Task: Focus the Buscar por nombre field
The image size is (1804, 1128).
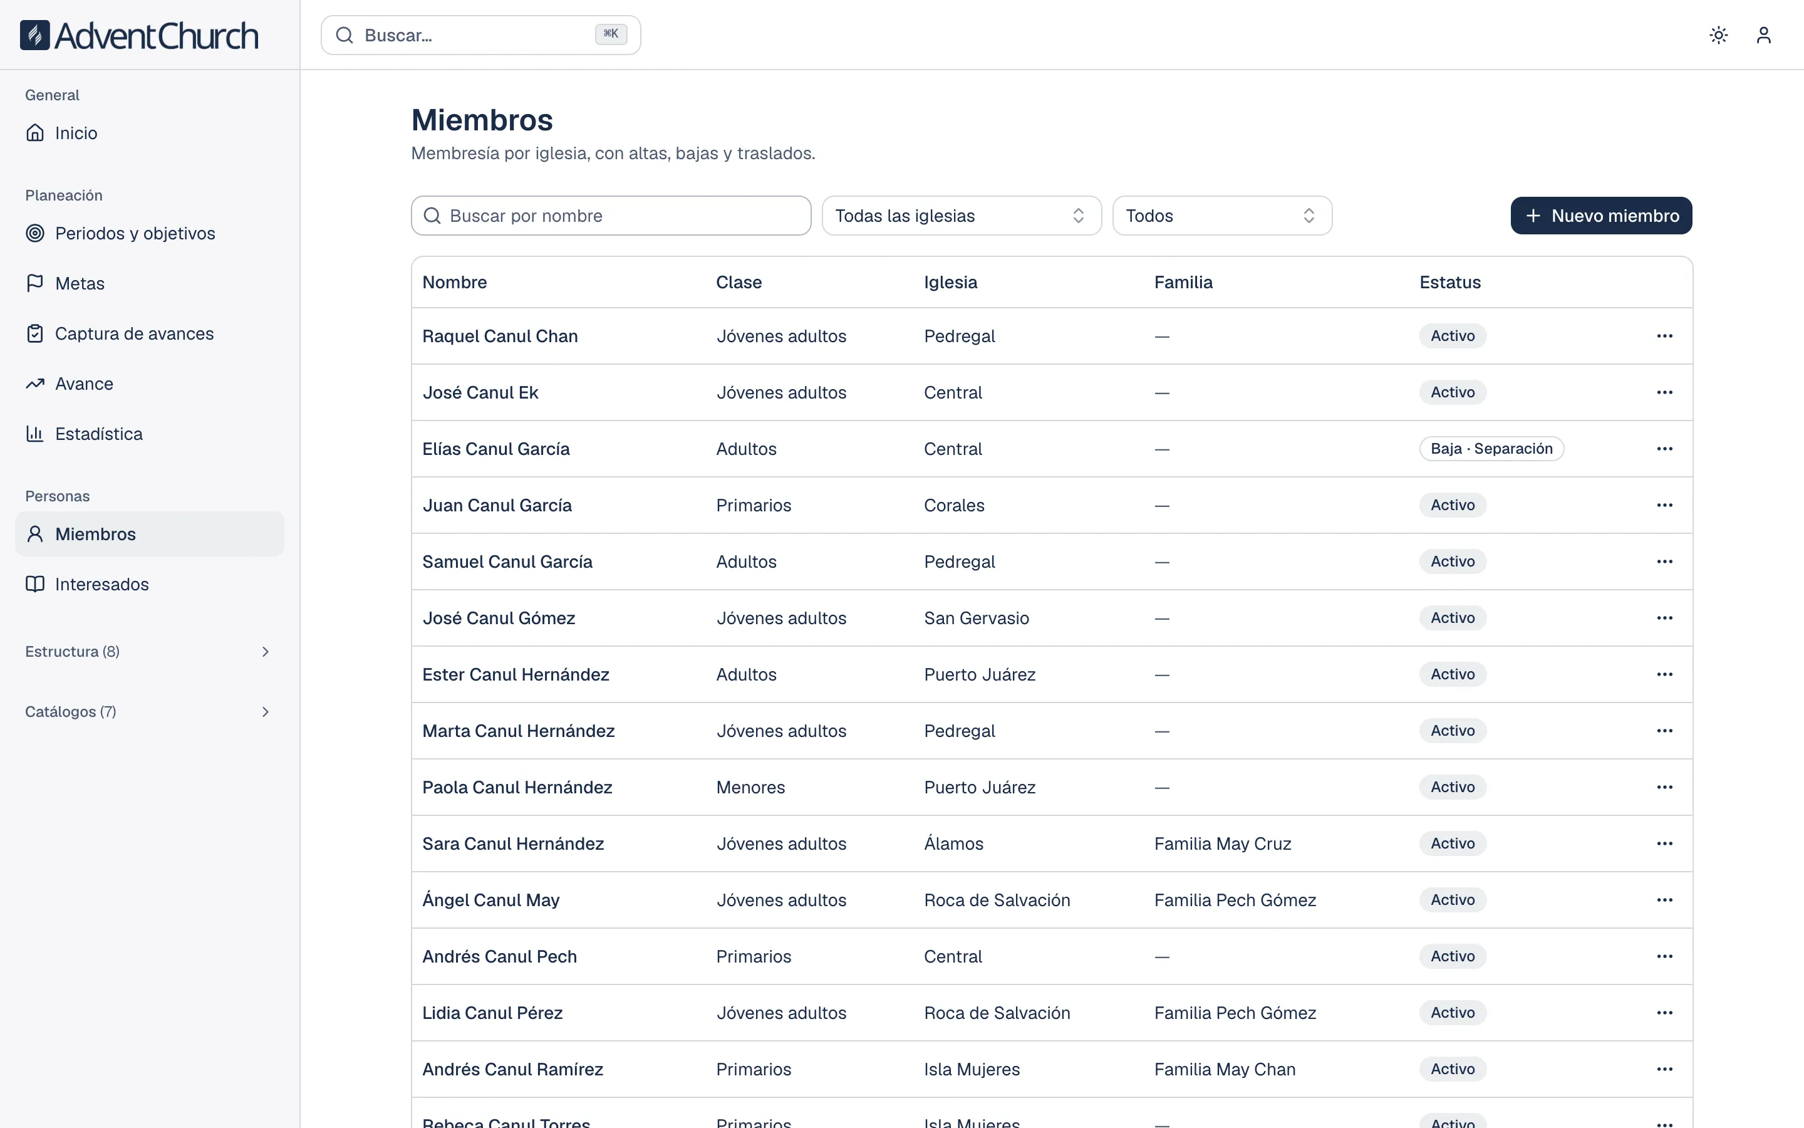Action: click(611, 216)
